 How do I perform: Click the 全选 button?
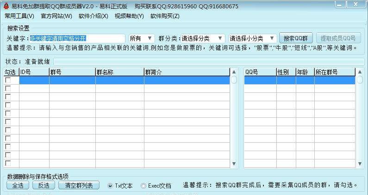pyautogui.click(x=18, y=185)
